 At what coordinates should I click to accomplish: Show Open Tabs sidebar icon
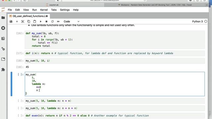point(3,59)
